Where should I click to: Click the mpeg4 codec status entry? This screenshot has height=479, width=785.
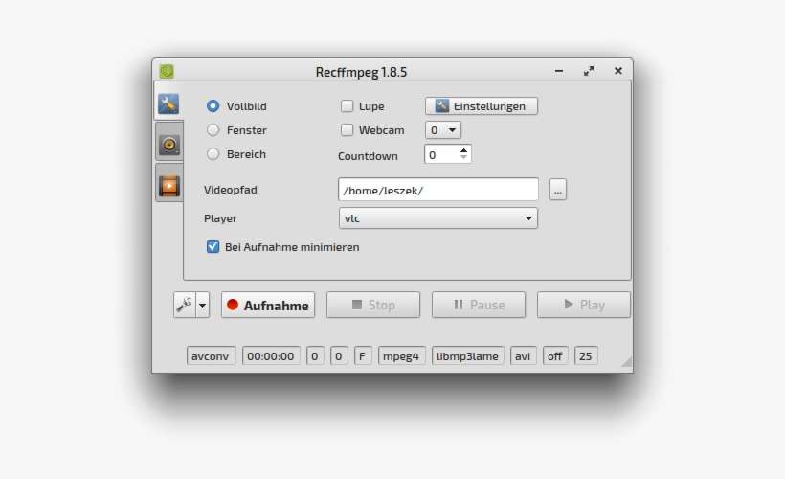401,355
